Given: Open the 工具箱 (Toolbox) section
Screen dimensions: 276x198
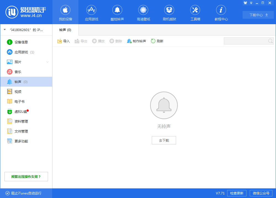Looking at the screenshot, I should click(x=195, y=12).
